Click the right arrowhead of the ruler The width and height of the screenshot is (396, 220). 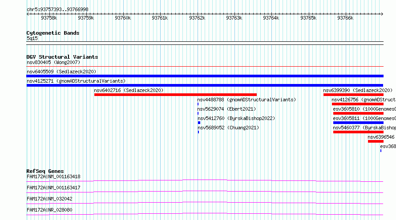click(x=382, y=14)
